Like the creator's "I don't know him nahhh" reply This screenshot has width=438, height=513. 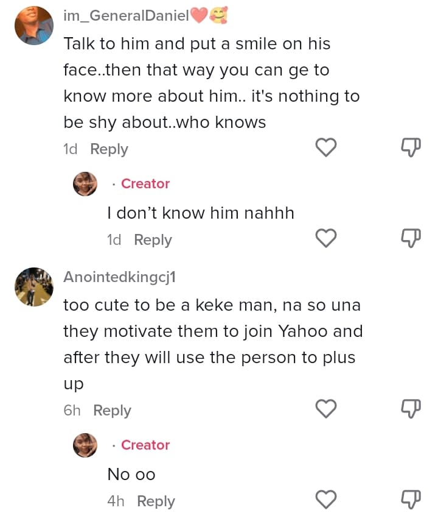(x=327, y=239)
